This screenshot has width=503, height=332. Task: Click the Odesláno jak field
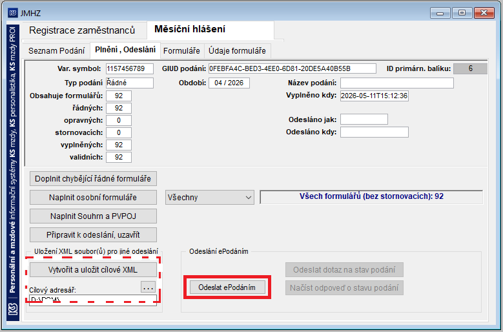(x=364, y=119)
